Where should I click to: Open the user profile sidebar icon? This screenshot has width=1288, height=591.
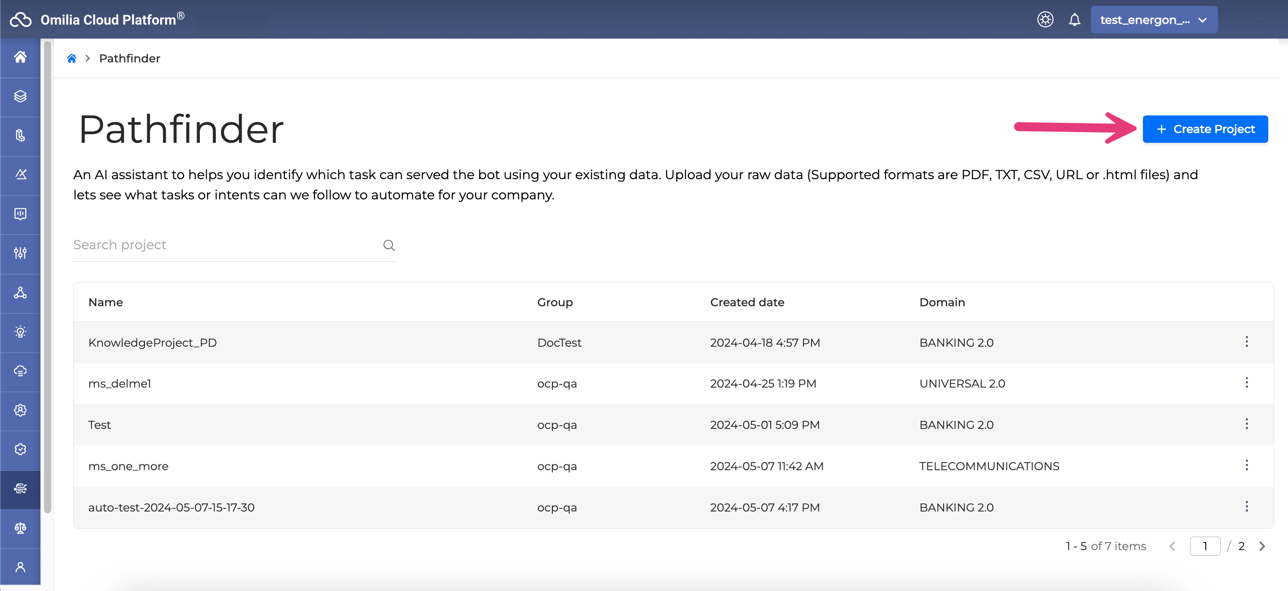point(20,567)
